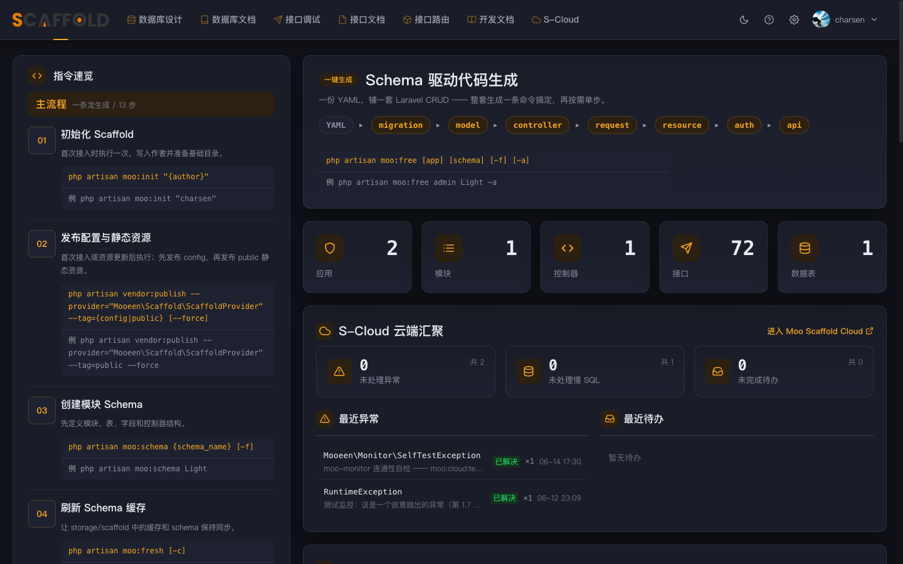
Task: Open settings gear icon
Action: click(794, 19)
